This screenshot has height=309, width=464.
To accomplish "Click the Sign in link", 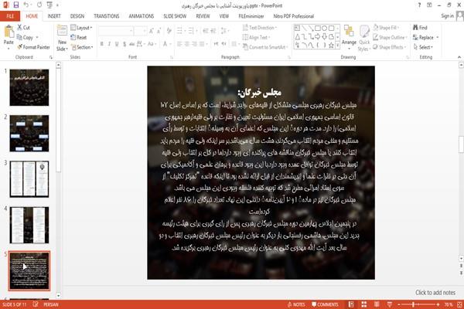I will click(447, 16).
